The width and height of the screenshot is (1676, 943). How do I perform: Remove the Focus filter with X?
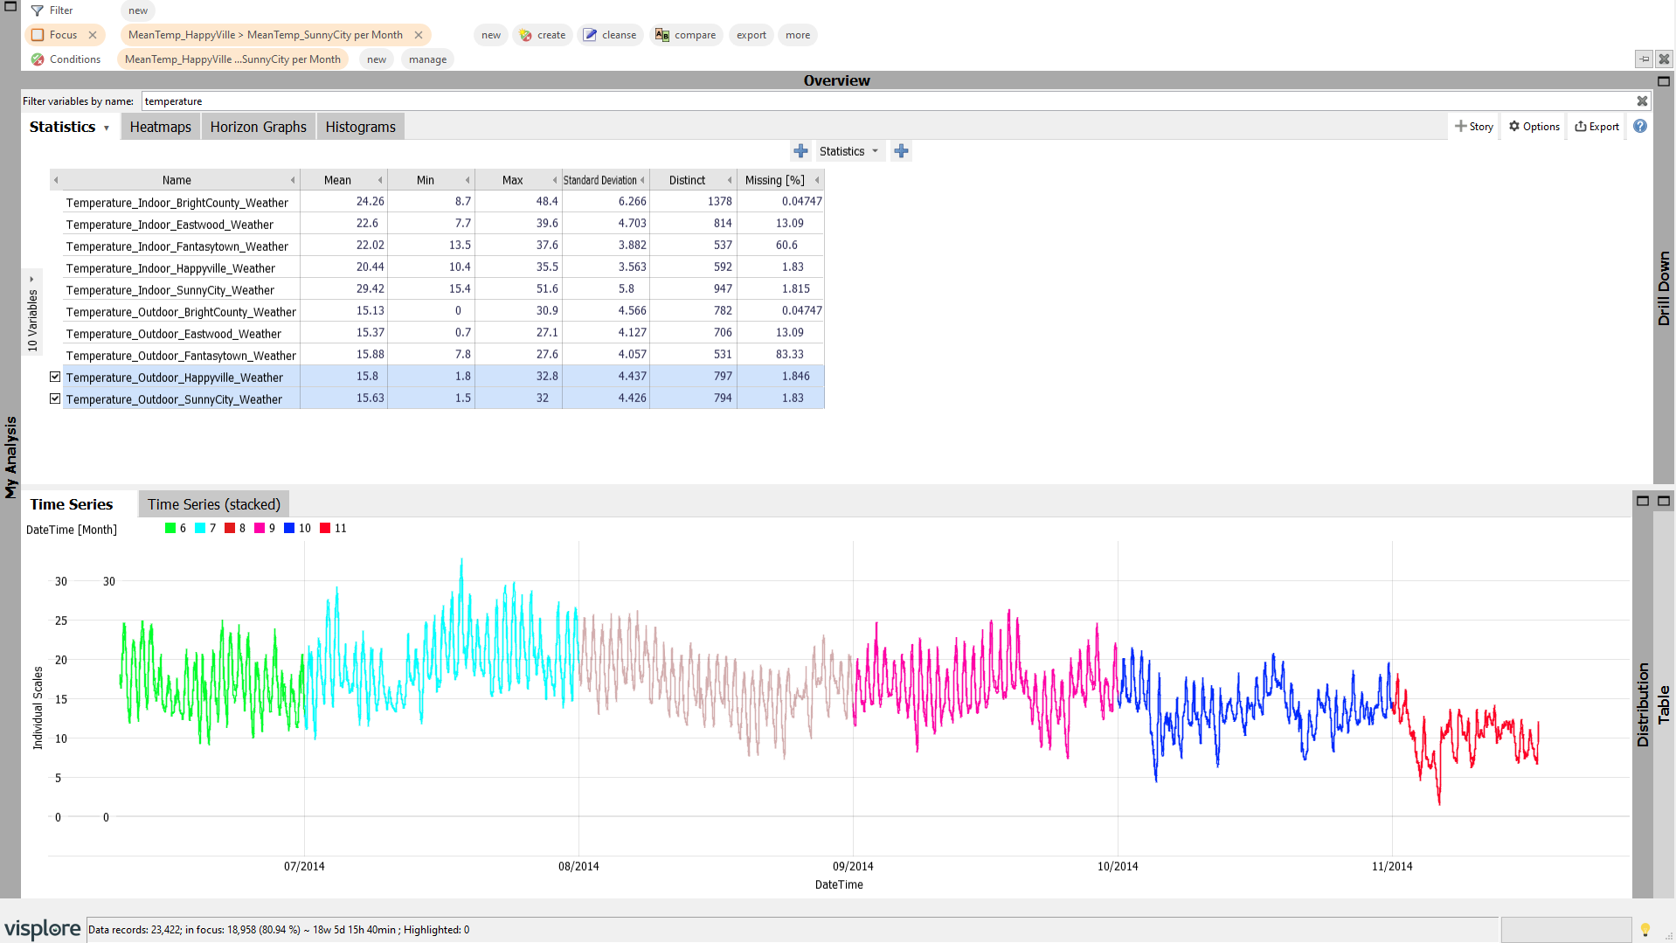pos(93,35)
